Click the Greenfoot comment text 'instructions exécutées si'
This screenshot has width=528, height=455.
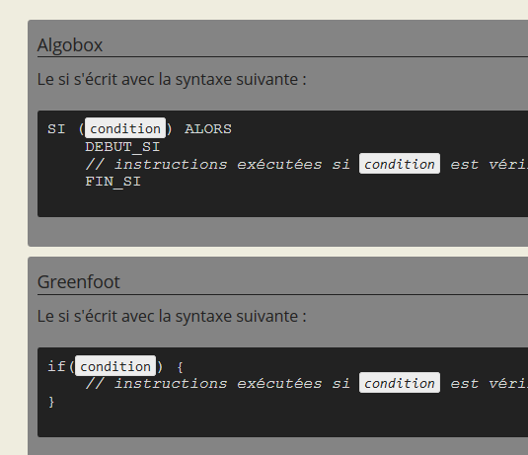232,384
